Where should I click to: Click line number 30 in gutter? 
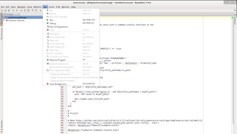tap(62, 87)
